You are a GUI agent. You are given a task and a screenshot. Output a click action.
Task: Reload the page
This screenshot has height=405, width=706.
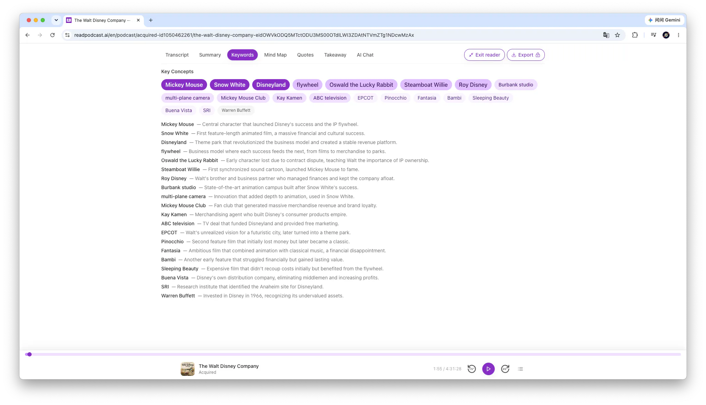(x=52, y=35)
